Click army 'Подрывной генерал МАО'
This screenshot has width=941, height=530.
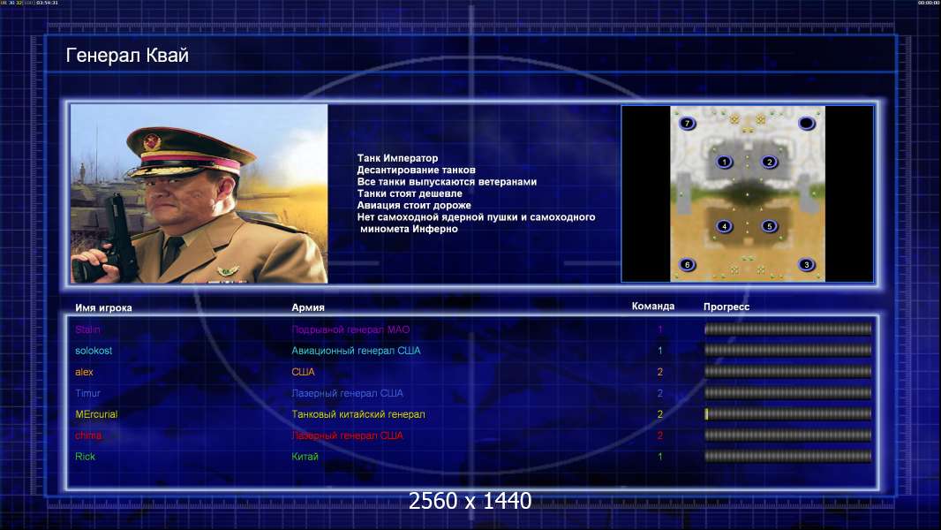tap(350, 329)
